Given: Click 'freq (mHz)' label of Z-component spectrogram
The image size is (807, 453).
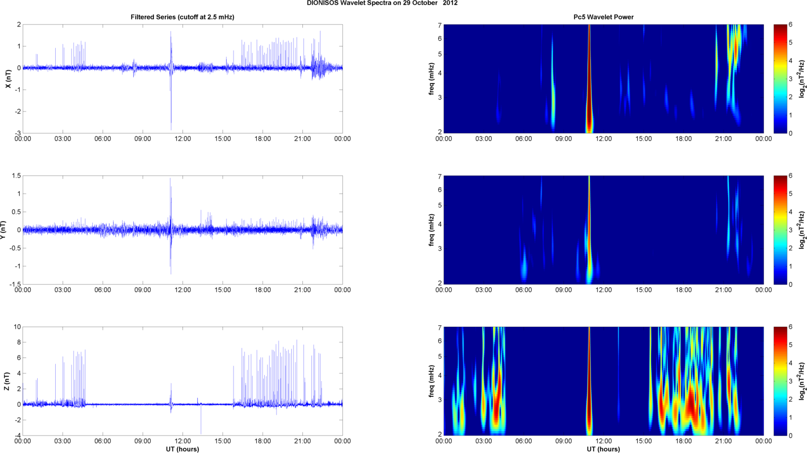Looking at the screenshot, I should click(x=431, y=381).
